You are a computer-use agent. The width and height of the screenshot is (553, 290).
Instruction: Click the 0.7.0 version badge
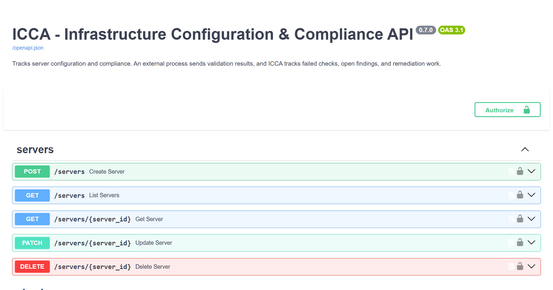(426, 30)
